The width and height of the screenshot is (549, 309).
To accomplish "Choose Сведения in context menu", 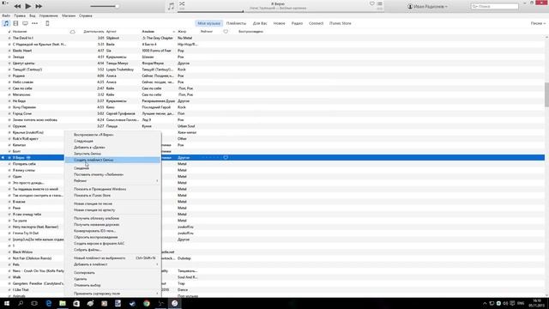I will click(x=112, y=168).
